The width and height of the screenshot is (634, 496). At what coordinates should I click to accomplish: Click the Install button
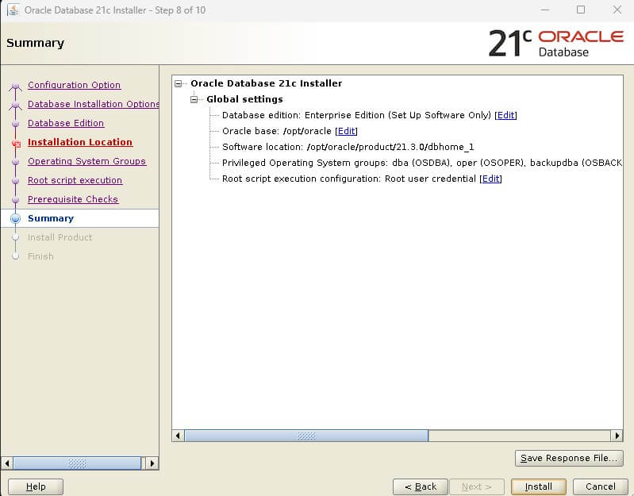pos(538,486)
